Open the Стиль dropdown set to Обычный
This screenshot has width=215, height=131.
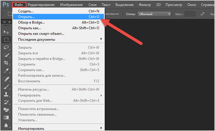pyautogui.click(x=154, y=14)
